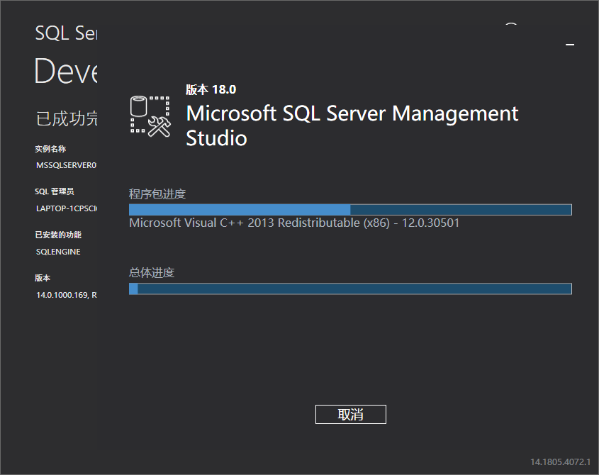Click the 程序包进度 package progress bar
This screenshot has height=475, width=599.
pos(350,209)
